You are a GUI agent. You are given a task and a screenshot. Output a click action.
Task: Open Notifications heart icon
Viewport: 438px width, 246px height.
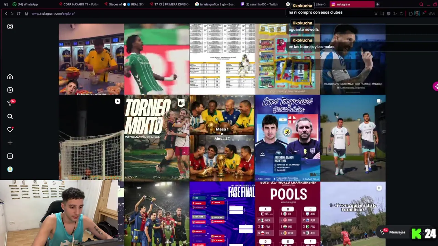(10, 129)
